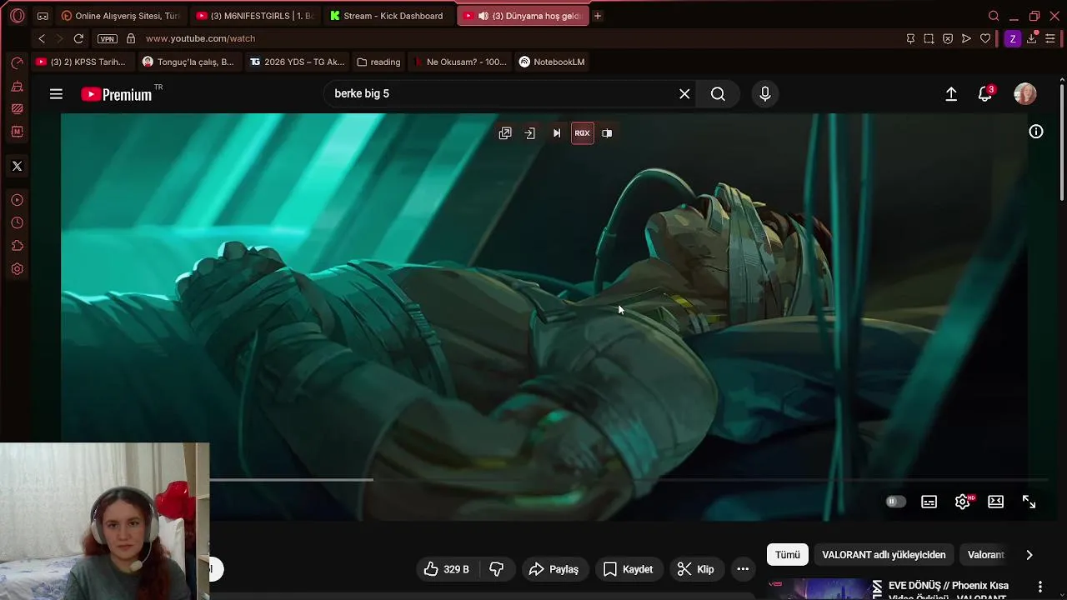Select the Tümü filter chip

tap(788, 555)
